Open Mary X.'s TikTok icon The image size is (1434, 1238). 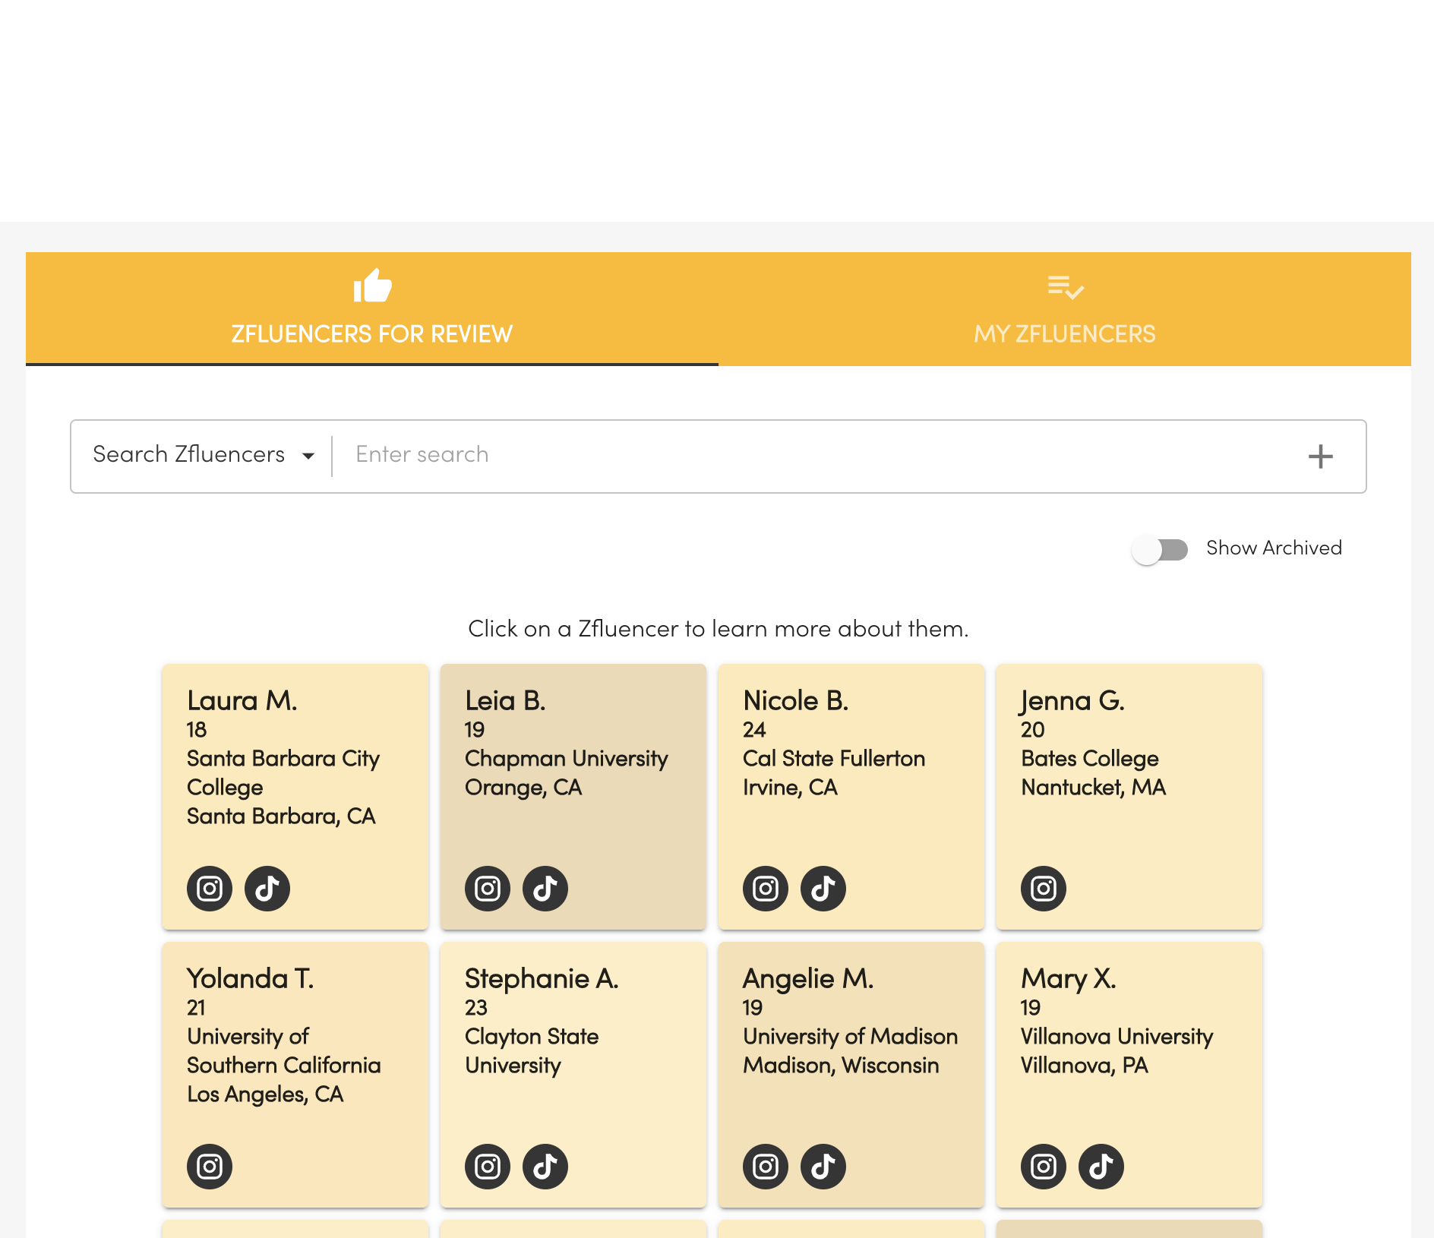(x=1101, y=1167)
